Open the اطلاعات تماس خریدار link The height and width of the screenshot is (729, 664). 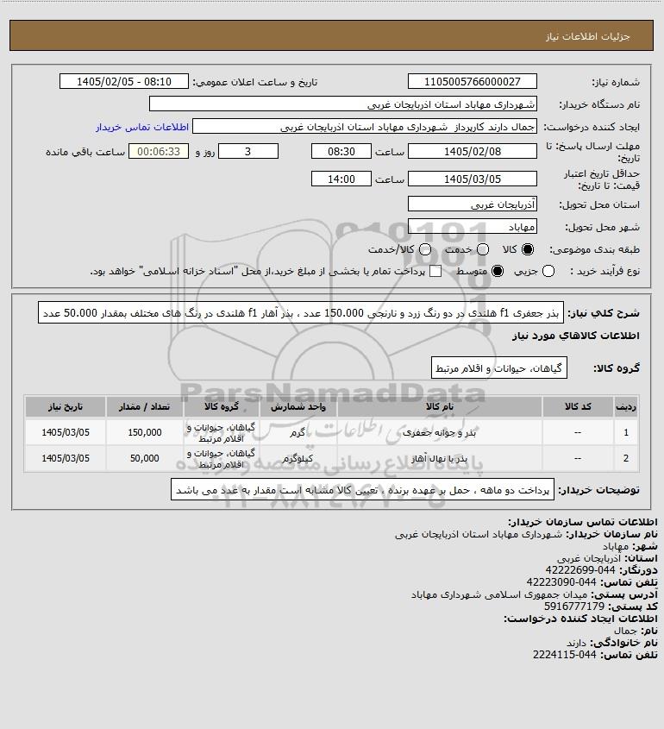pos(142,127)
